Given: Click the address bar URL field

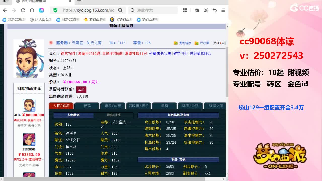Looking at the screenshot, I should point(88,10).
